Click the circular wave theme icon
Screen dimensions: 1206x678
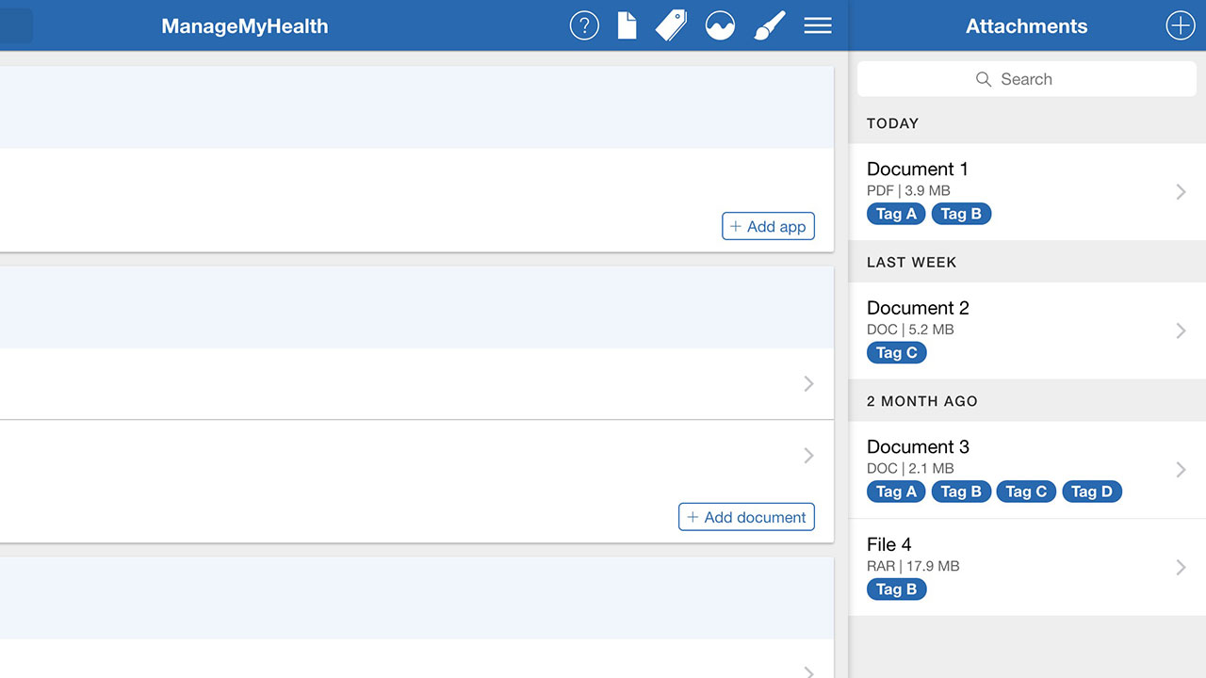[720, 25]
